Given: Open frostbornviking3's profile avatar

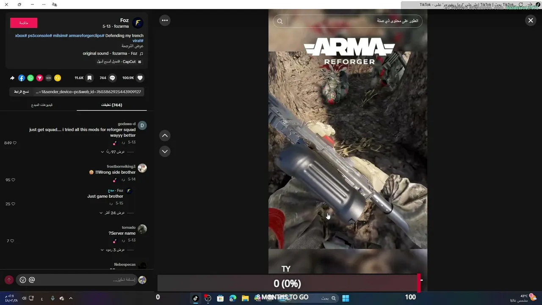Looking at the screenshot, I should [142, 168].
